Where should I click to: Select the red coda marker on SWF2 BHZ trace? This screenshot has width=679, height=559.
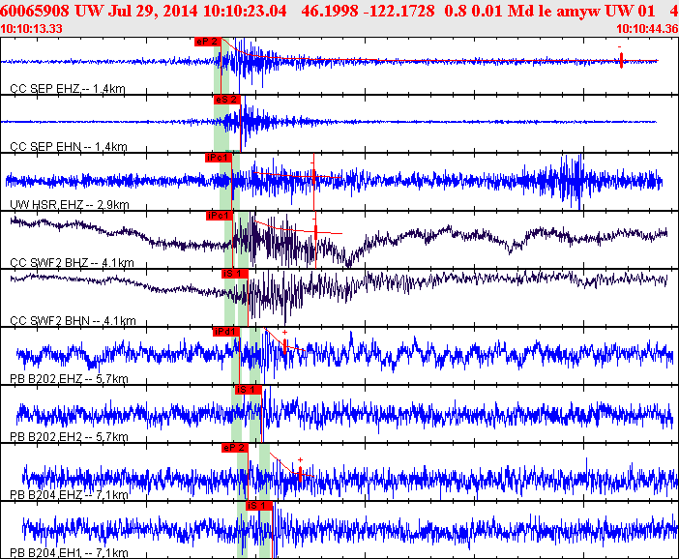[315, 232]
